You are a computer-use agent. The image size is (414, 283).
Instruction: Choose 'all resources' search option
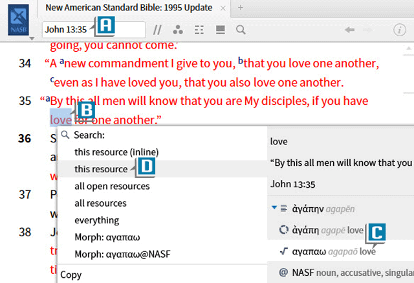click(x=100, y=203)
